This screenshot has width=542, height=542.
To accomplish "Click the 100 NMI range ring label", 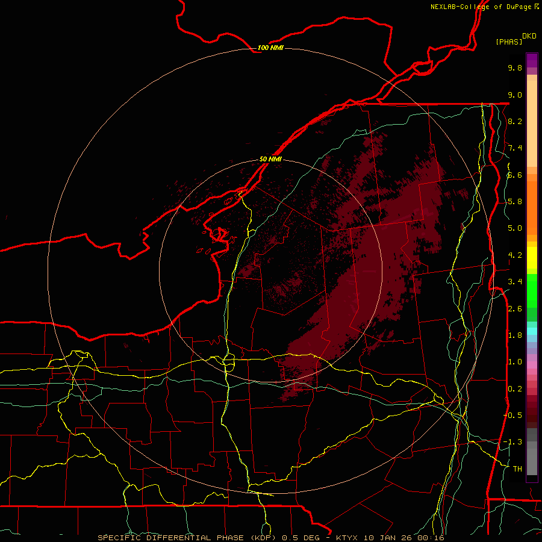I will point(270,48).
